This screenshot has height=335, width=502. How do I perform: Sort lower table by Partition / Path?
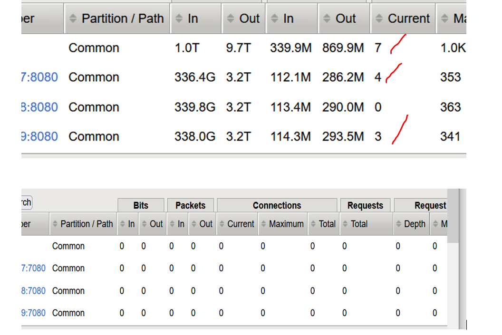pos(83,224)
